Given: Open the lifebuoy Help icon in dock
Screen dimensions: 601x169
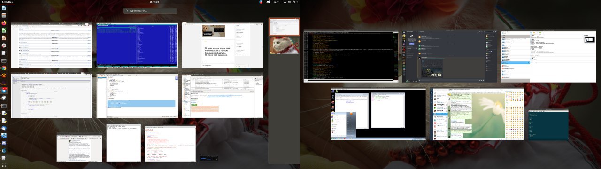Looking at the screenshot, I should tap(4, 46).
